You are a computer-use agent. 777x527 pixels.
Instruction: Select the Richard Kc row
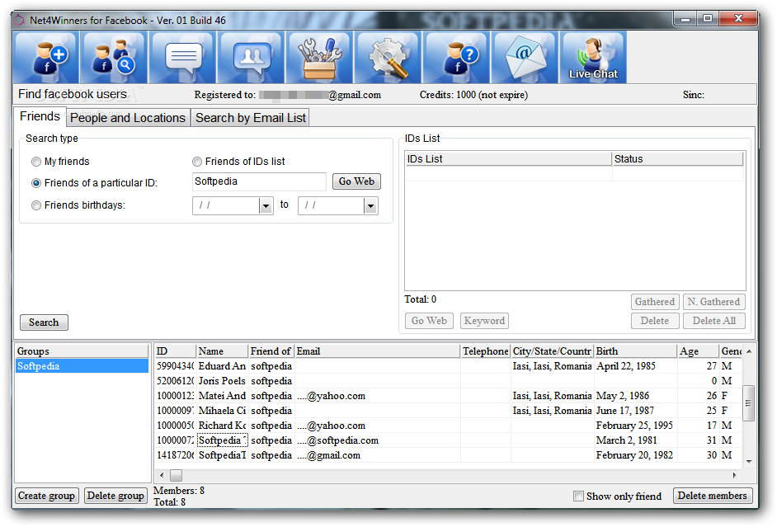click(x=449, y=426)
